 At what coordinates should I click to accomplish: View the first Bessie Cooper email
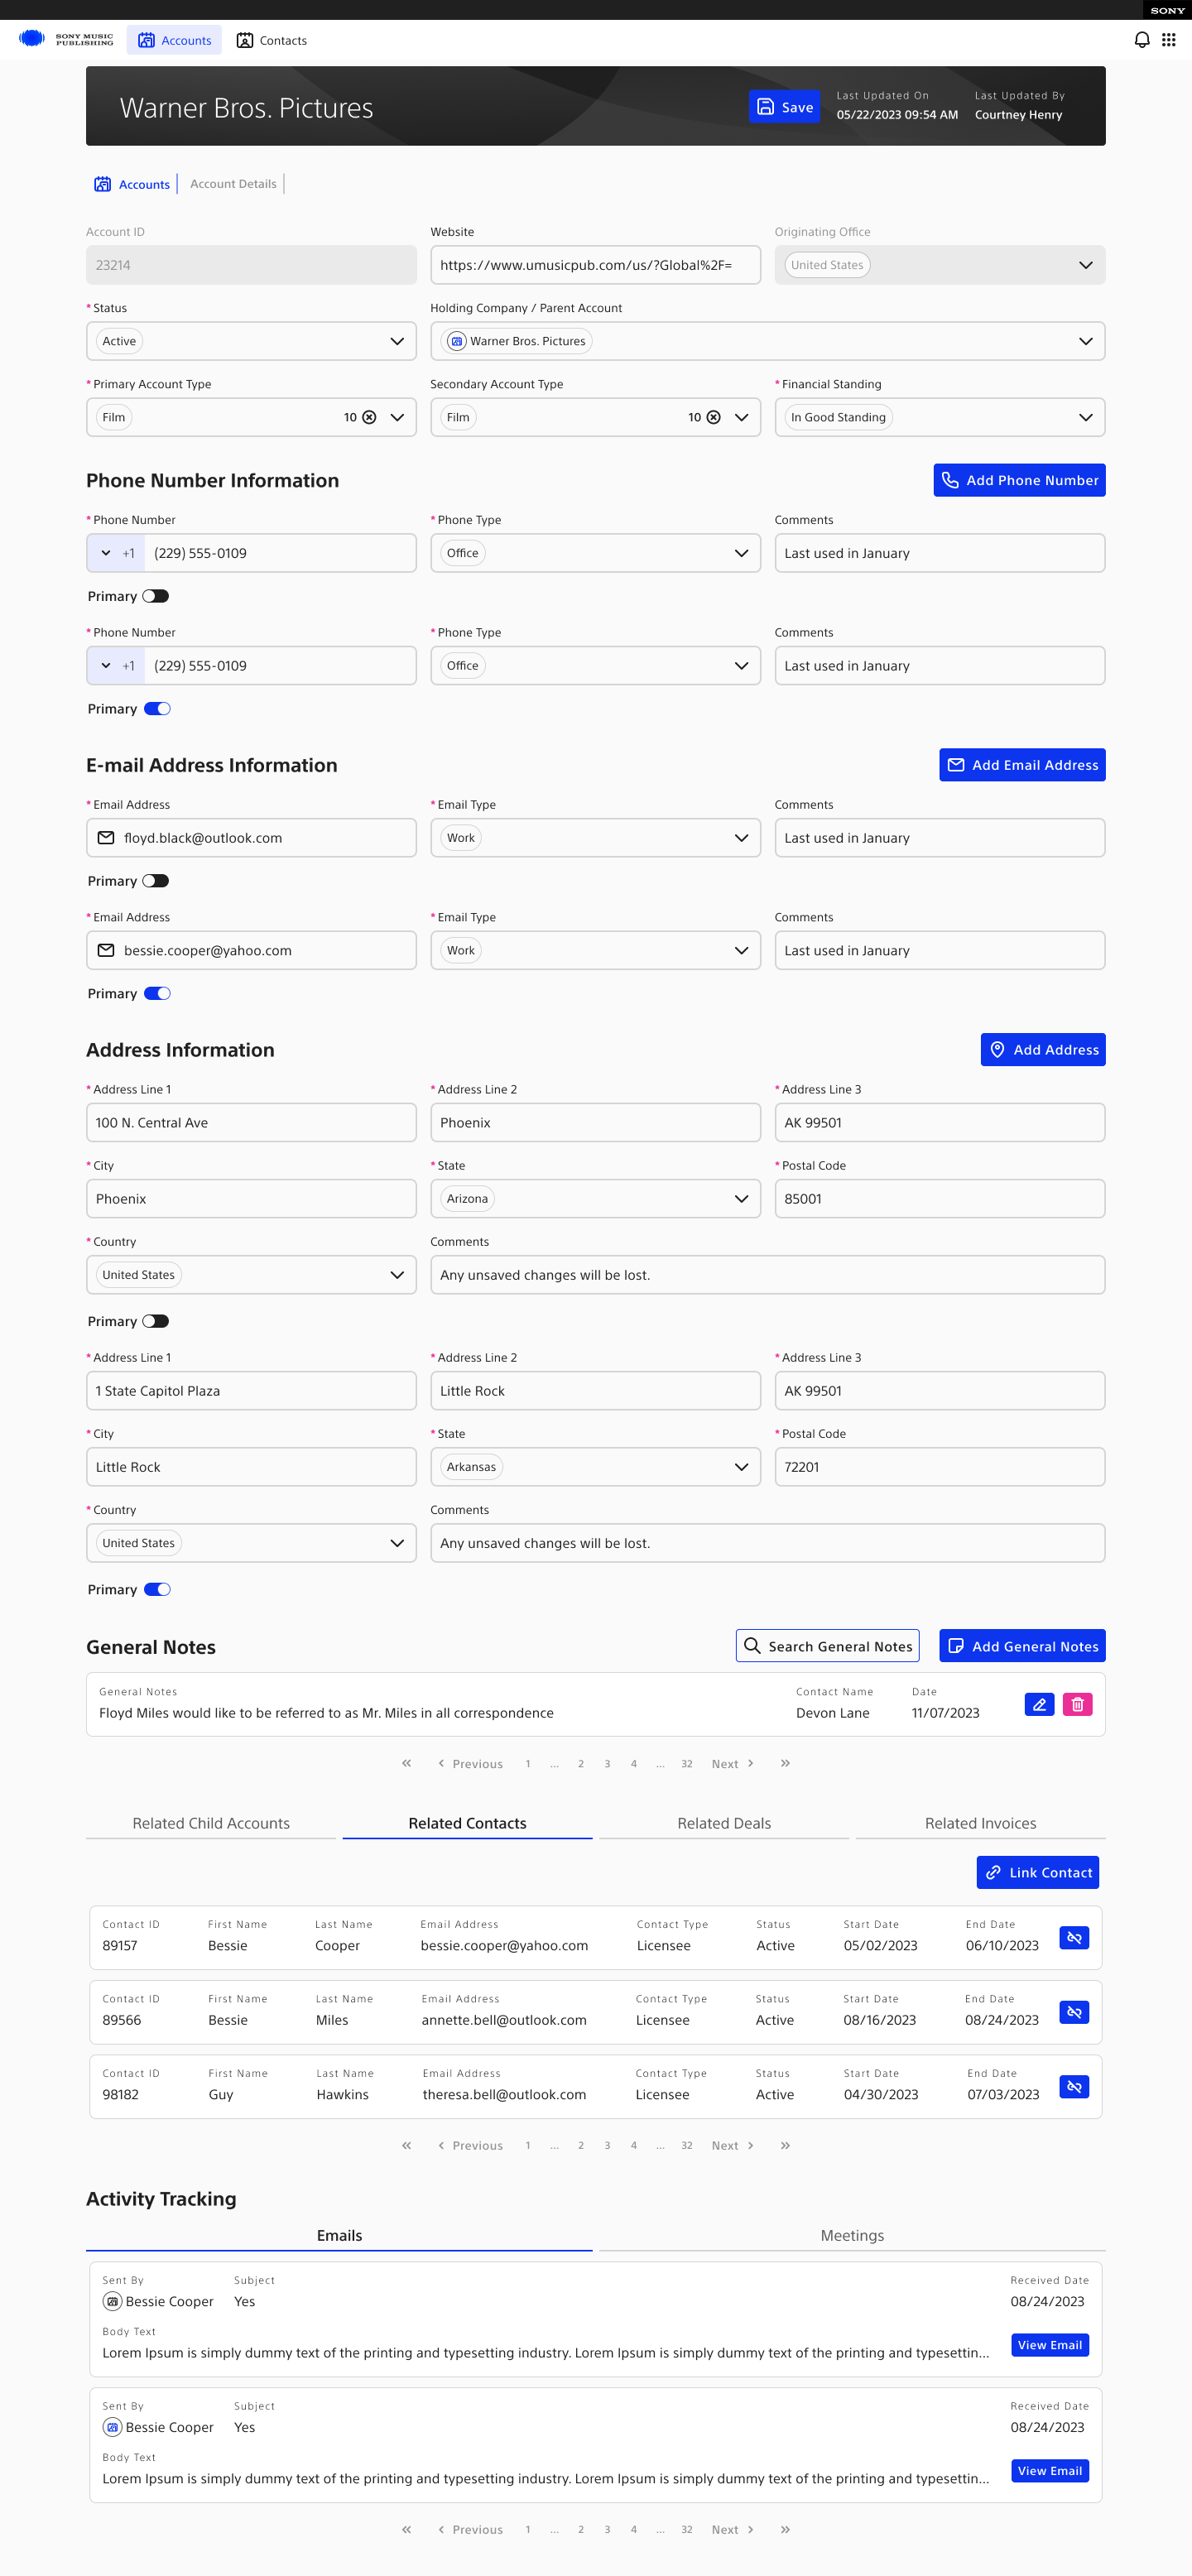[x=1049, y=2345]
